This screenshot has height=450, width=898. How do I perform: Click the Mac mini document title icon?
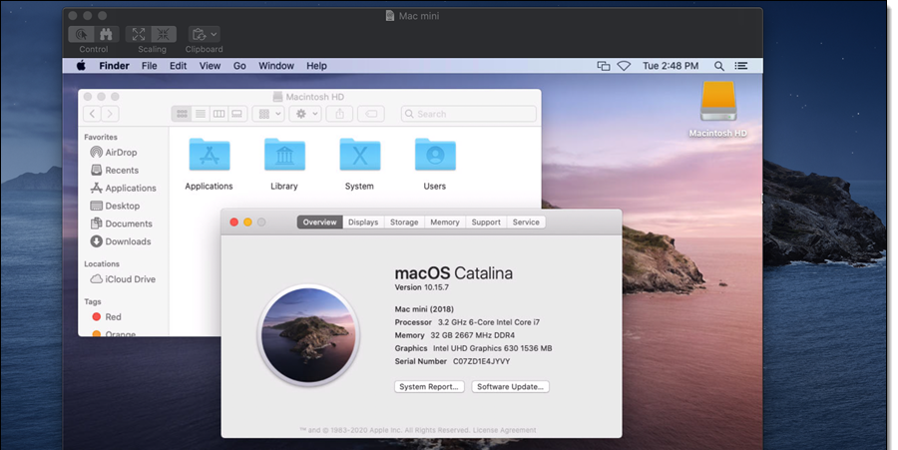(390, 16)
